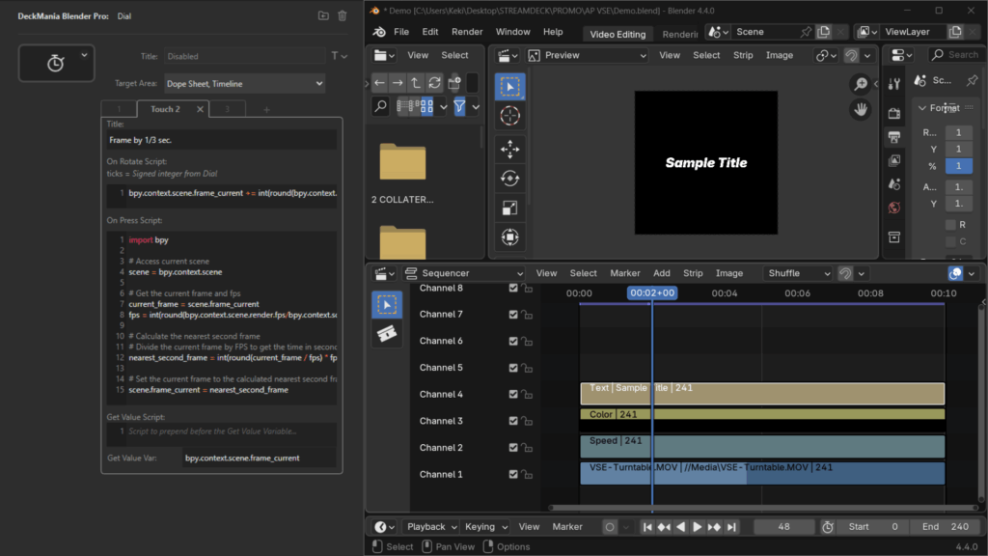Image resolution: width=988 pixels, height=556 pixels.
Task: Click the zoom magnifier icon in the preview
Action: 860,85
